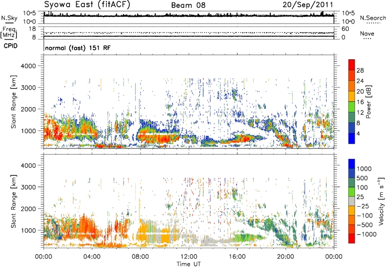Click the '2000' tick on power panel axis

[28, 109]
